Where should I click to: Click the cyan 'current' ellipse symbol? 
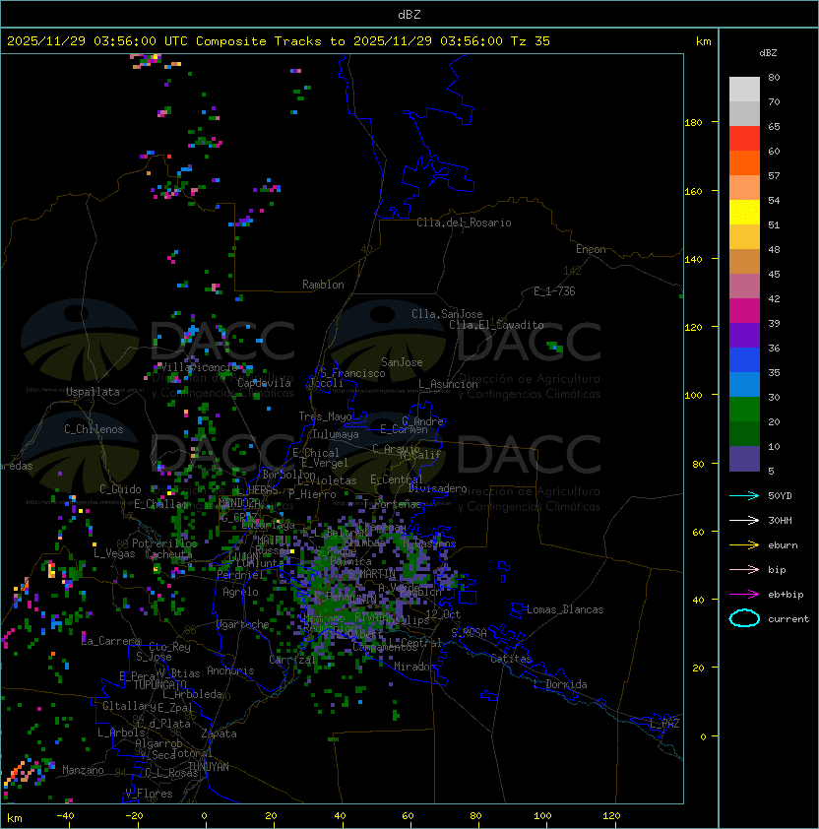(744, 618)
